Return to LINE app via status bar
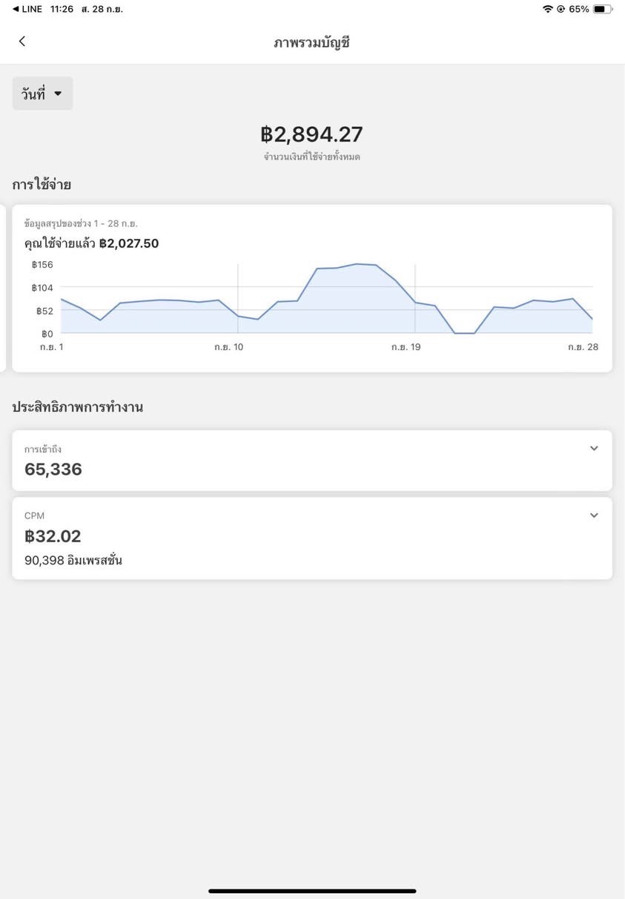Viewport: 625px width, 899px height. pyautogui.click(x=28, y=9)
